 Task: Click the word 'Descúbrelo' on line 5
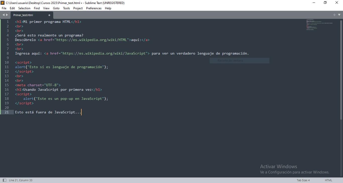[25, 40]
